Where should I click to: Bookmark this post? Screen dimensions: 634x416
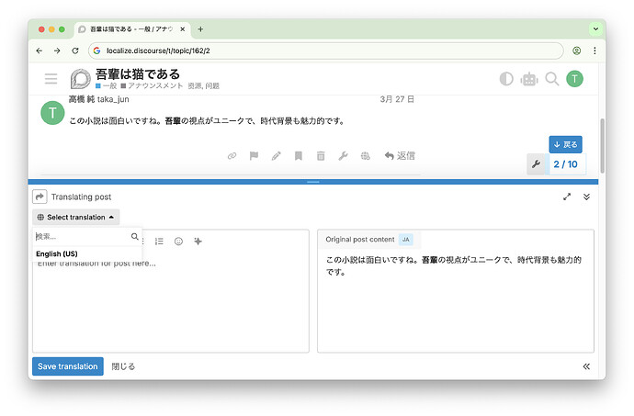(299, 155)
